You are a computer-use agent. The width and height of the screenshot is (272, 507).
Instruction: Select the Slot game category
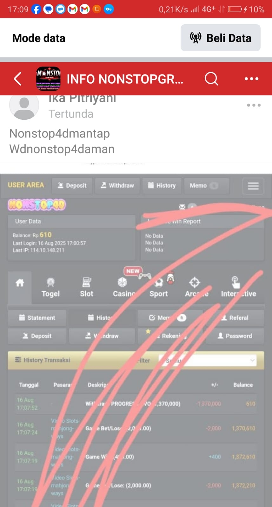(86, 287)
